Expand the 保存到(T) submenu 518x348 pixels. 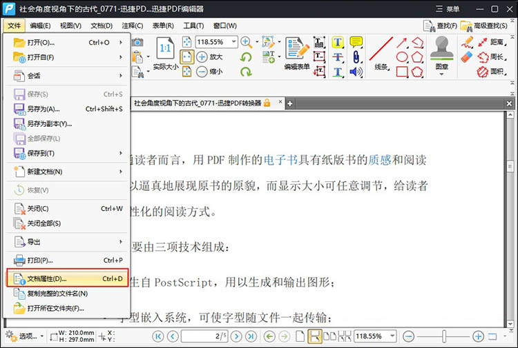coord(68,153)
